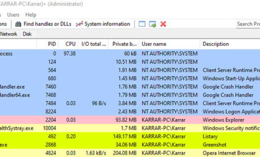Click the 60 kB private bytes cell
This screenshot has height=157, width=260.
[130, 54]
